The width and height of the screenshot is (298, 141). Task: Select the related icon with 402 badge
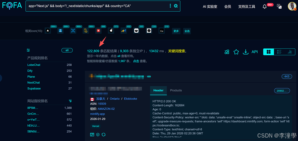124,31
